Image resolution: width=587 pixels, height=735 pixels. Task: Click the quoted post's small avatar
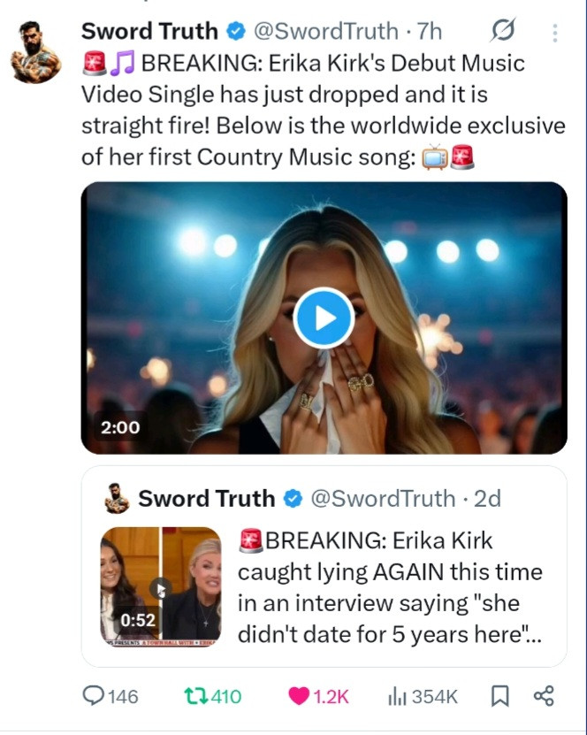click(x=117, y=498)
